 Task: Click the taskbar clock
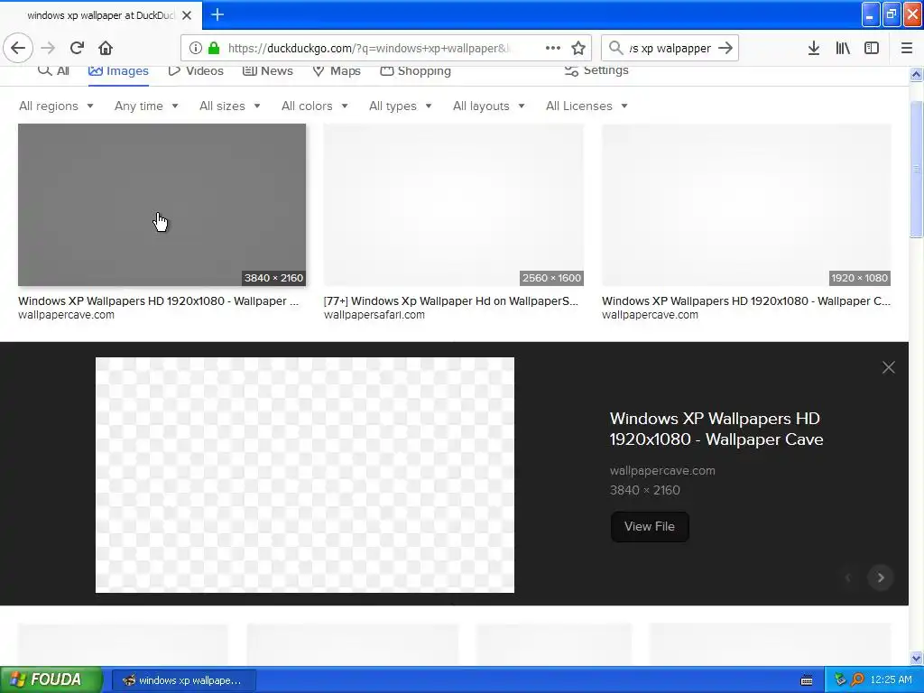(x=891, y=680)
